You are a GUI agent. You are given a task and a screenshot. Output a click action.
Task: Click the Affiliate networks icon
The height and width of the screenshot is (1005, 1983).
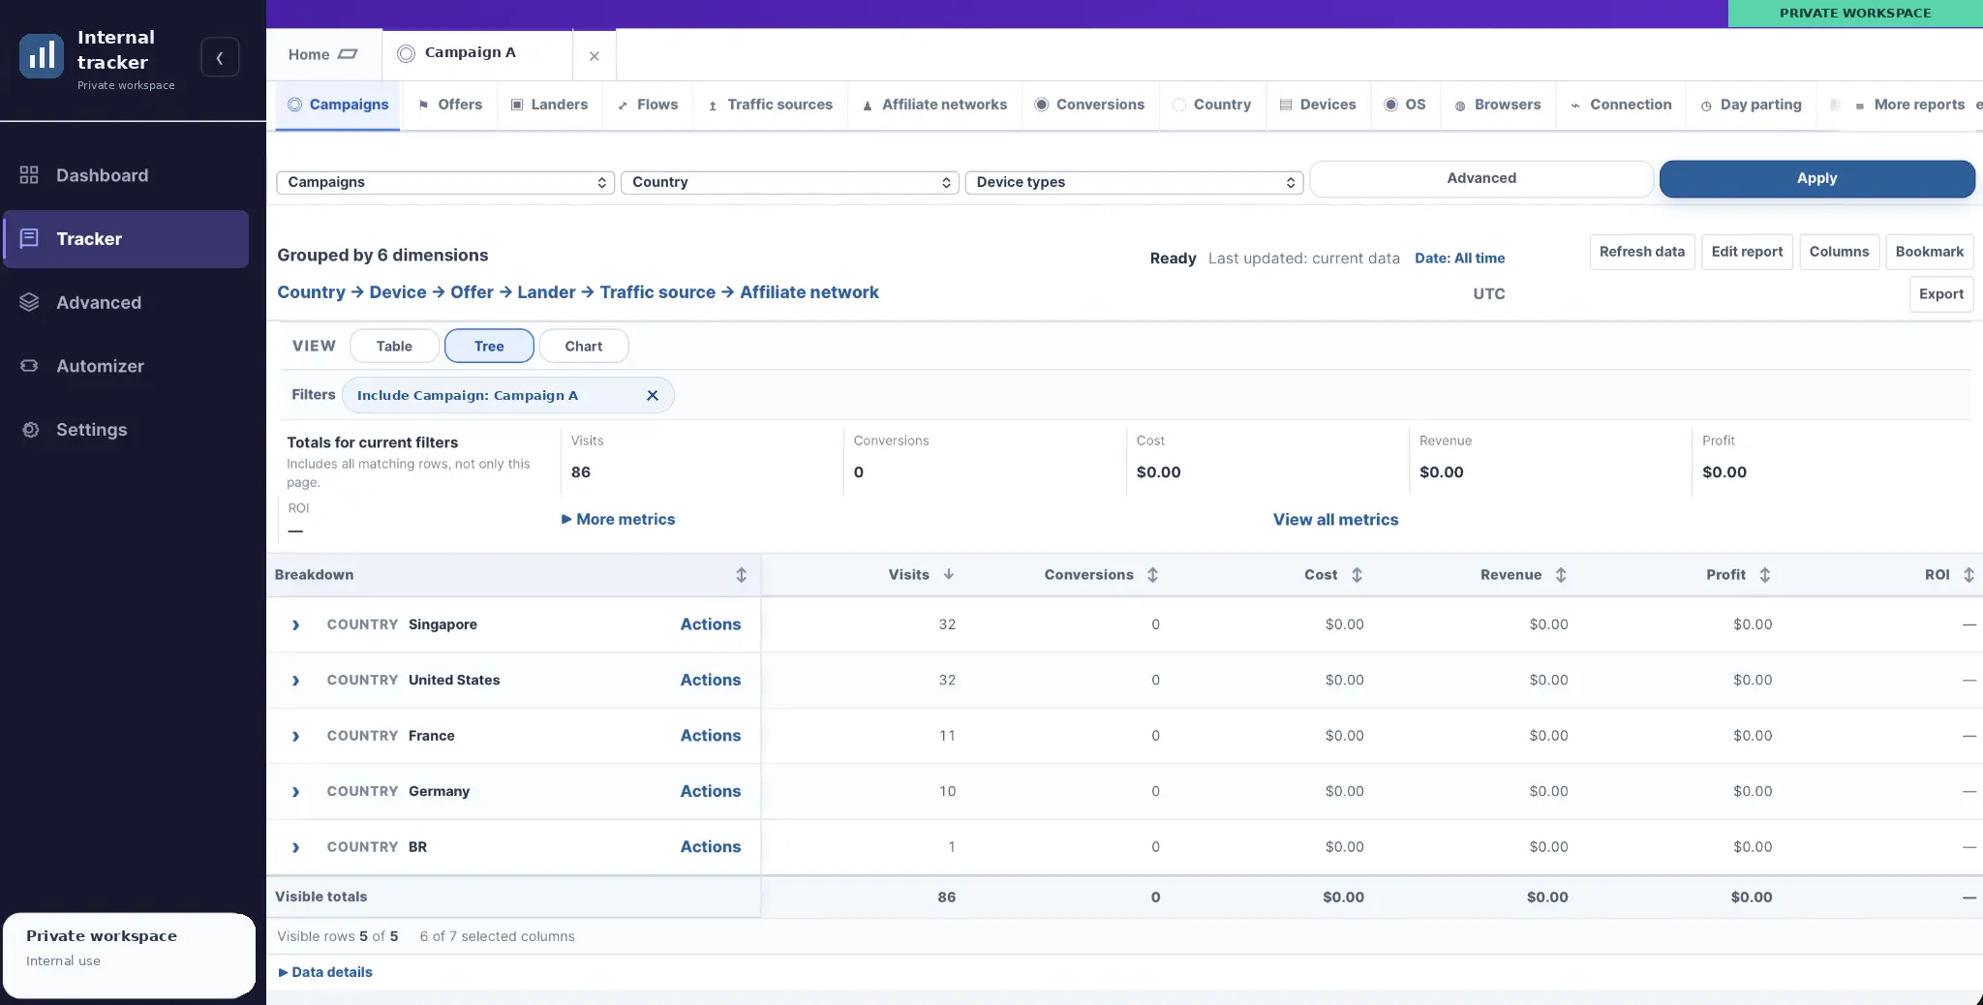868,106
